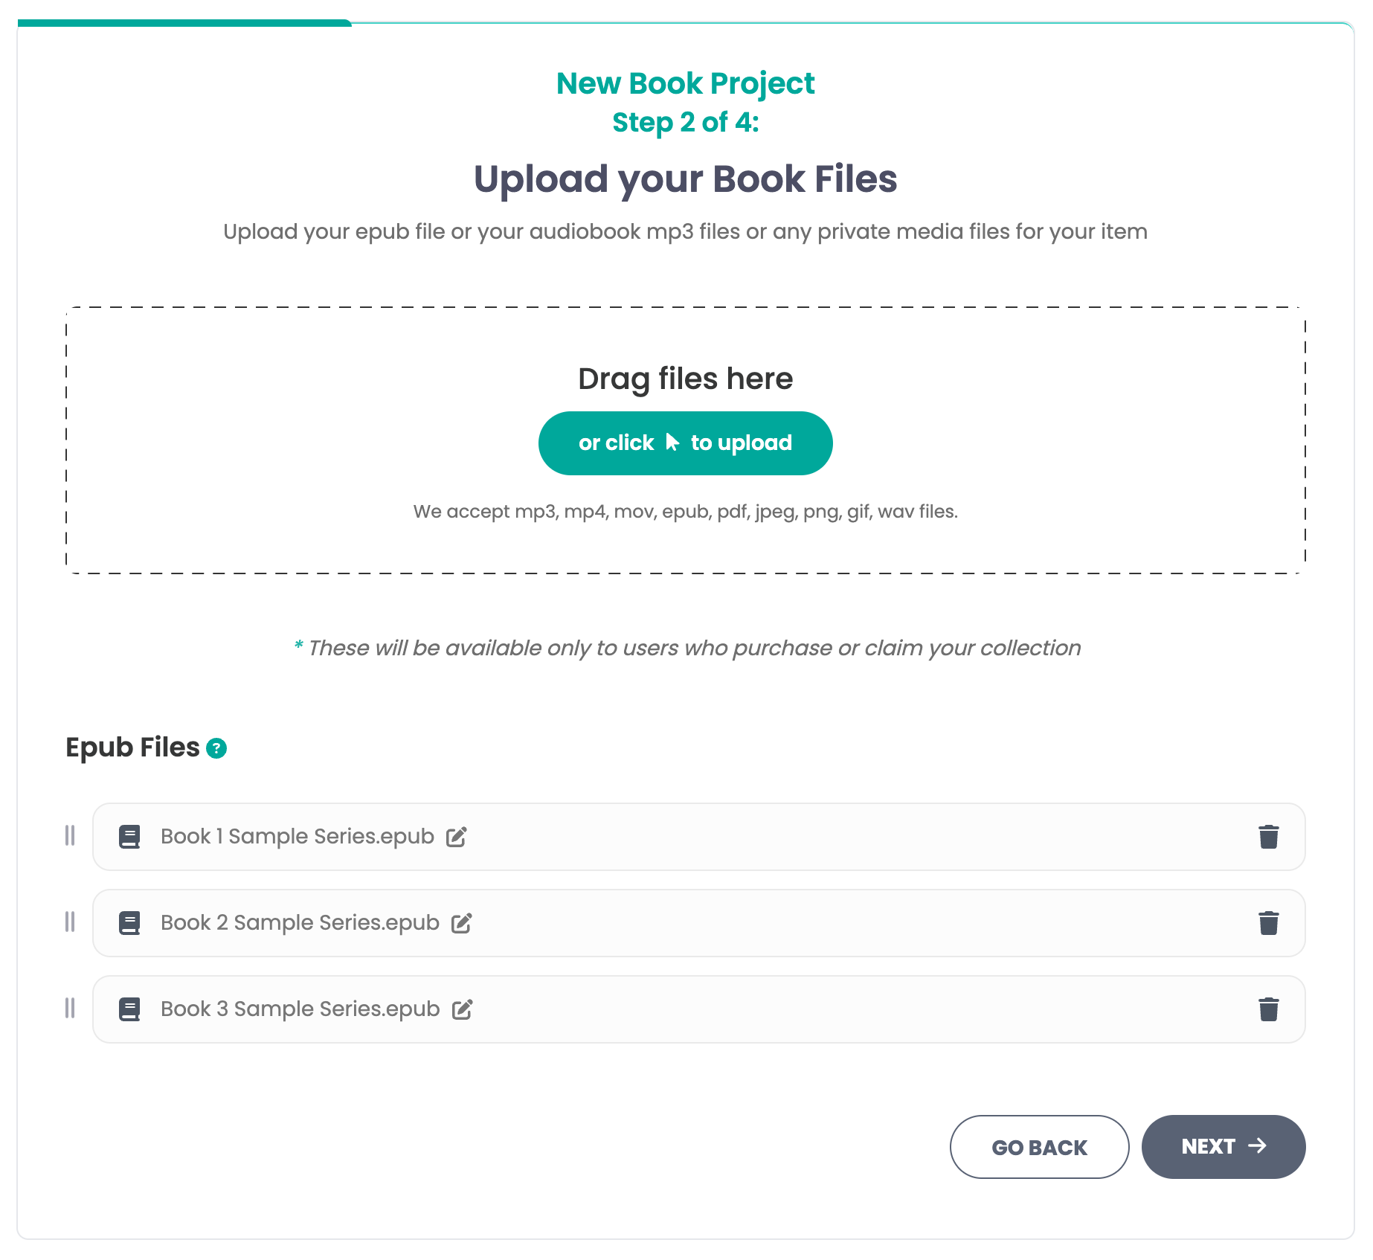Click the book icon on Book 3's row
Image resolution: width=1373 pixels, height=1260 pixels.
click(130, 1009)
